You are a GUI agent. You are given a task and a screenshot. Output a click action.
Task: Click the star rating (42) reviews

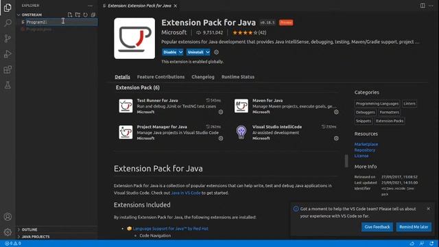249,32
